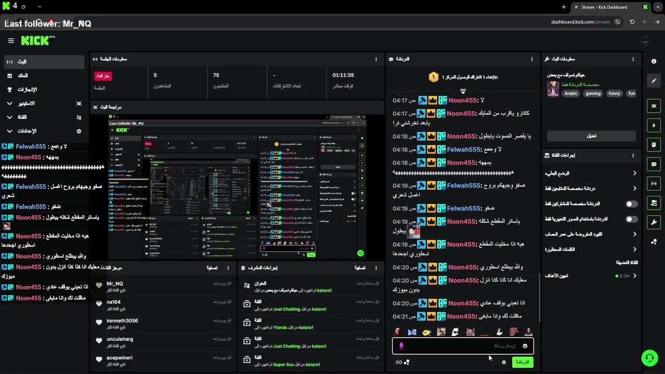
Task: Click the pencil edit icon in right sidebar
Action: 654,81
